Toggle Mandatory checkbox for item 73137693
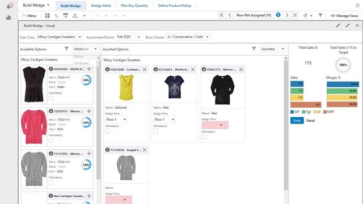The image size is (363, 204). coord(51,182)
